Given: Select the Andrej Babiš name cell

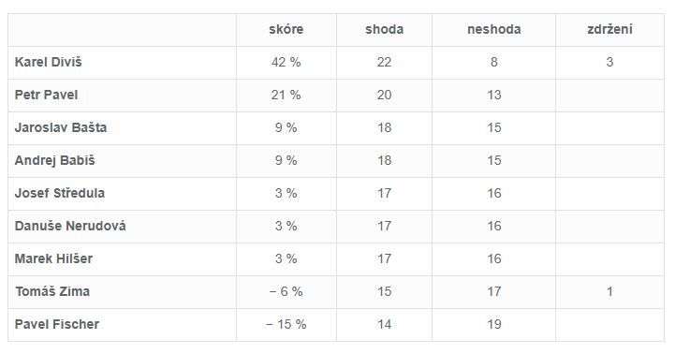Looking at the screenshot, I should 123,161.
